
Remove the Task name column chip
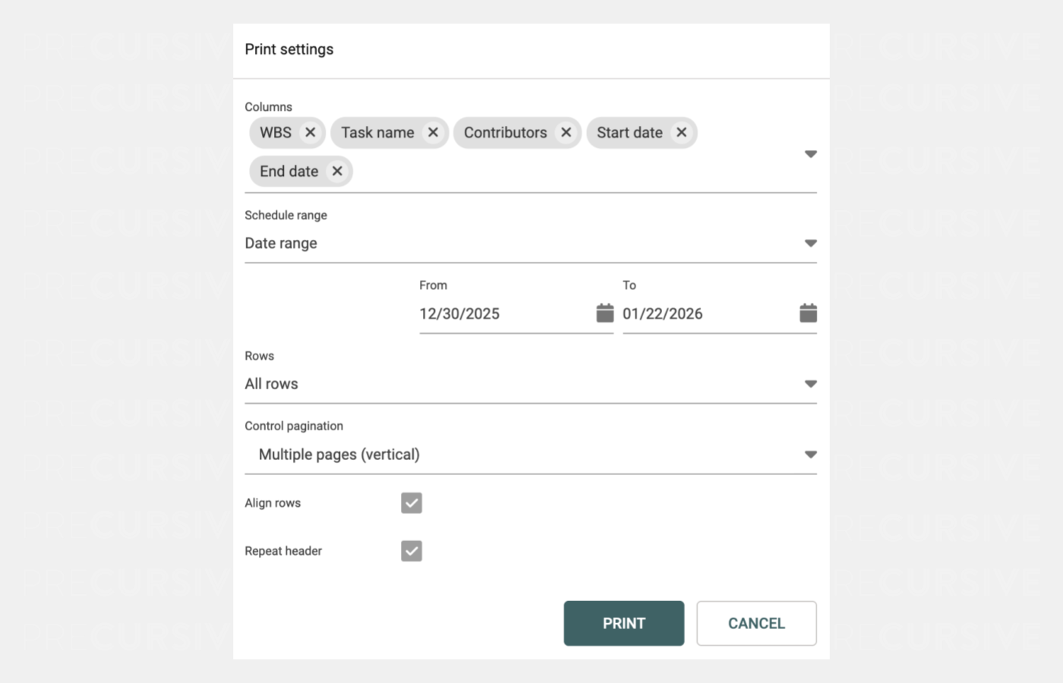tap(433, 133)
